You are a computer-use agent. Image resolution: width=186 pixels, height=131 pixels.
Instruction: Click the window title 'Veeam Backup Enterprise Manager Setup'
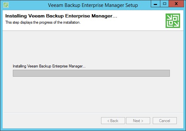tap(93, 5)
